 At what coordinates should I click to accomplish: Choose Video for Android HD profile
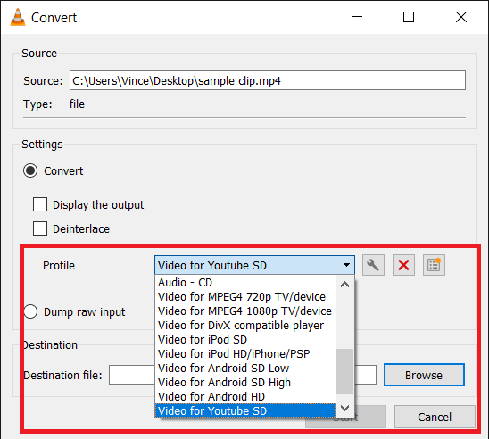pyautogui.click(x=245, y=397)
